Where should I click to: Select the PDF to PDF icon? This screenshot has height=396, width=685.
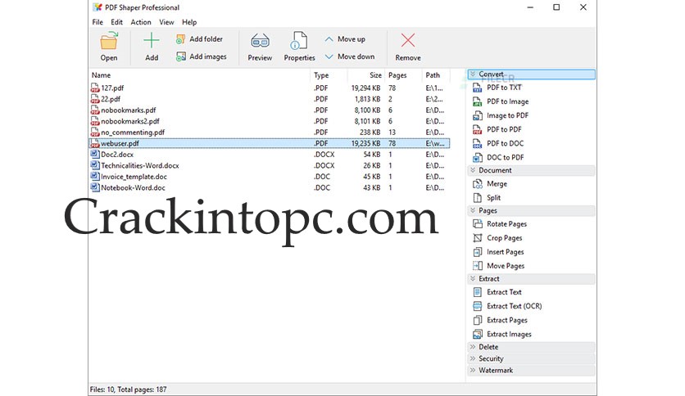pos(477,129)
